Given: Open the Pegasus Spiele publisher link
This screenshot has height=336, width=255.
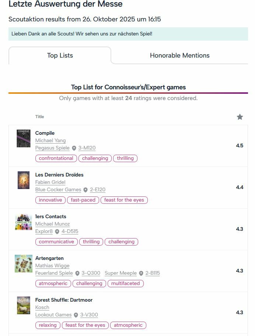Looking at the screenshot, I should pos(52,148).
